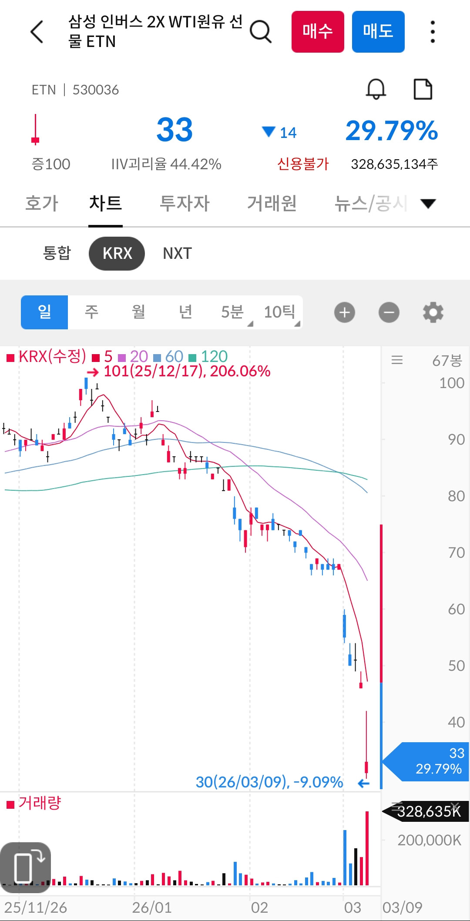Select the KRX exchange toggle

point(117,253)
